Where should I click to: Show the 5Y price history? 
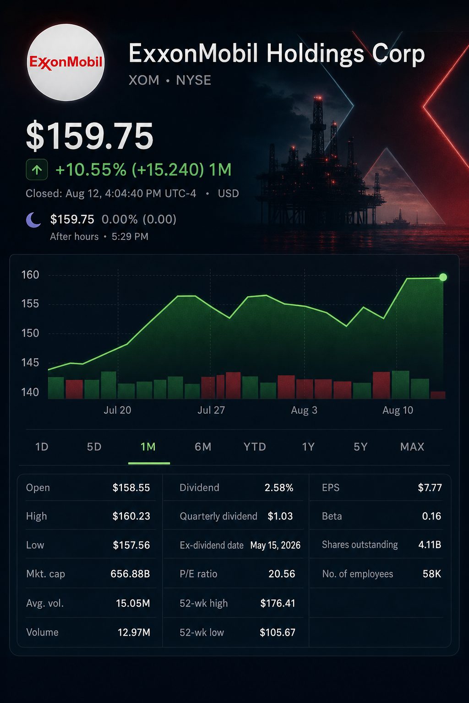tap(361, 447)
